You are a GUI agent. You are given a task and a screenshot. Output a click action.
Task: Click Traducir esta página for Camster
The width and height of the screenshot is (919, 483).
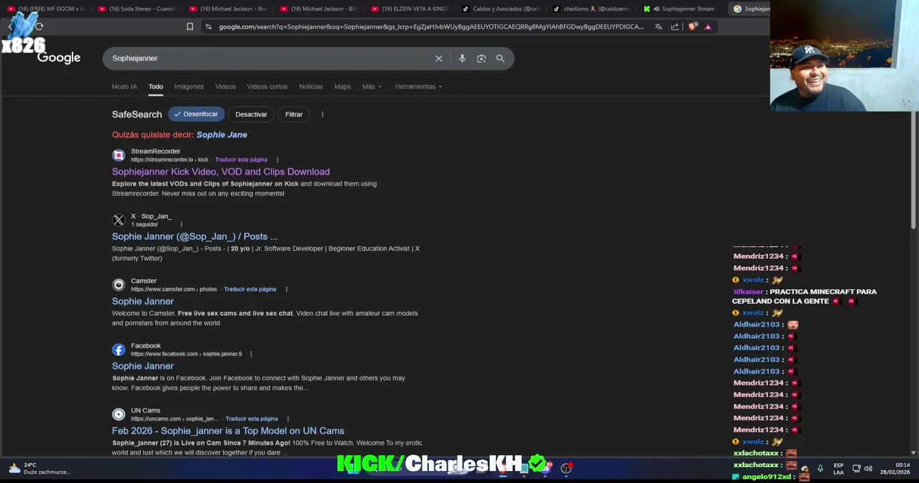click(250, 289)
